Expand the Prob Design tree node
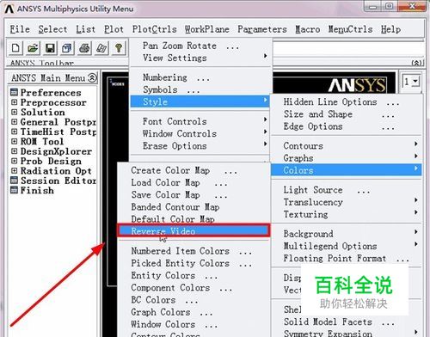430x337 pixels. [14, 161]
